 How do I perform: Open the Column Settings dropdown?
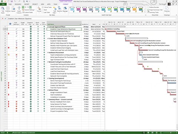click(x=29, y=10)
